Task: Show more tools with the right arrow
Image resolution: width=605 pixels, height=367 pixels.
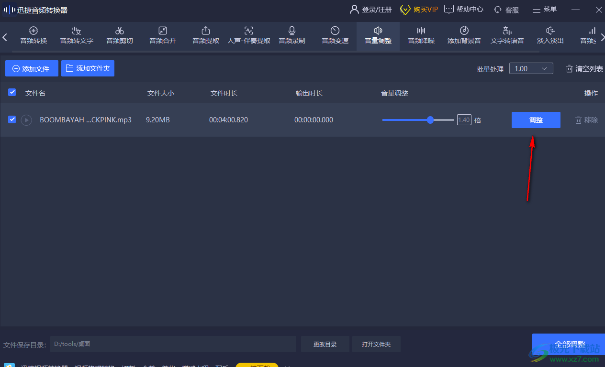Action: [x=602, y=37]
